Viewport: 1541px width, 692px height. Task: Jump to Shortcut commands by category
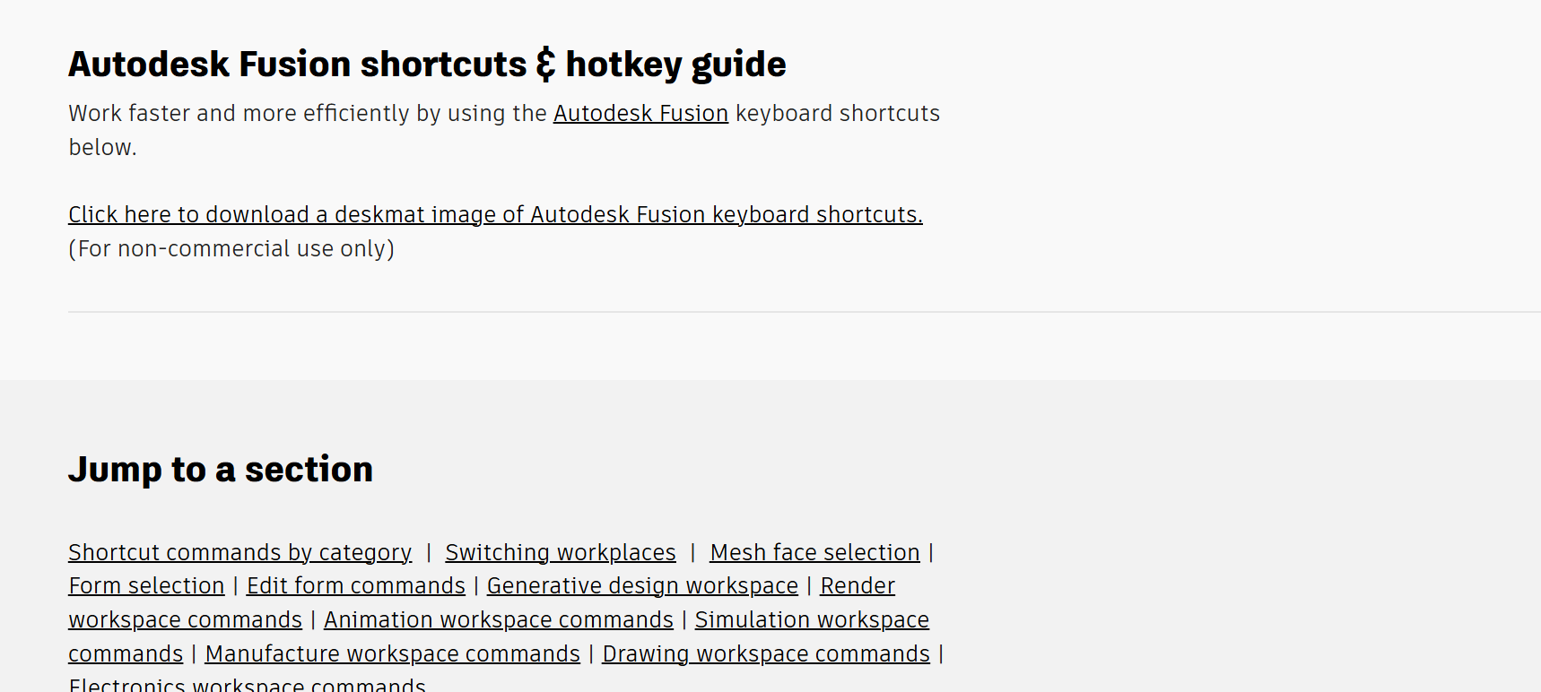click(240, 552)
